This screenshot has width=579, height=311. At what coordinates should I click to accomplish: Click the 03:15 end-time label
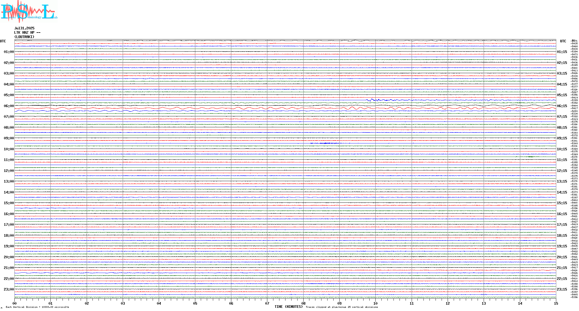pos(562,73)
